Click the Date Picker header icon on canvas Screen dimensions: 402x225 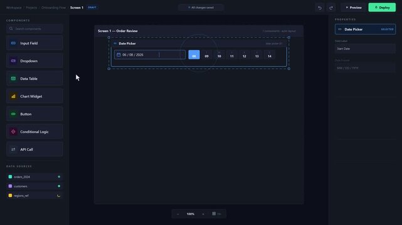[115, 43]
